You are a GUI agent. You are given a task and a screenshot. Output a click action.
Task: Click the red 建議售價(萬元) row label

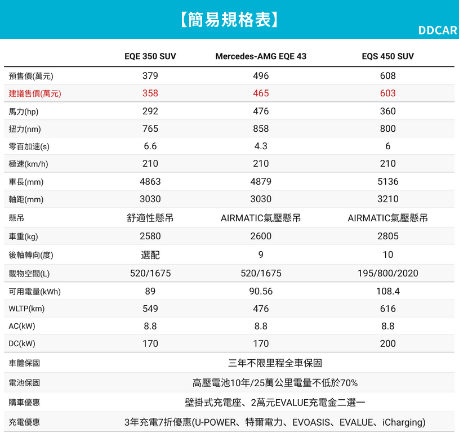tap(35, 93)
